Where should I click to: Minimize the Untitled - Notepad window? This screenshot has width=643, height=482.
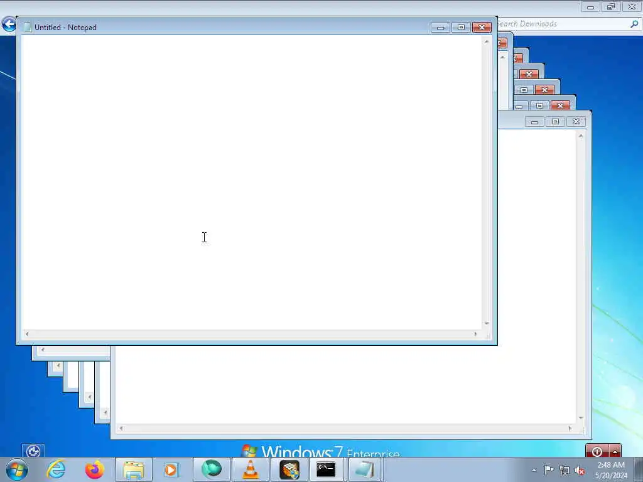tap(440, 28)
